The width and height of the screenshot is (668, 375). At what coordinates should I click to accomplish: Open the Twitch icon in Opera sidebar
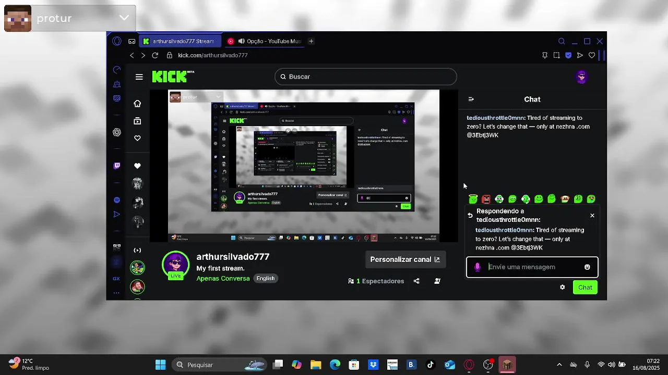(117, 166)
